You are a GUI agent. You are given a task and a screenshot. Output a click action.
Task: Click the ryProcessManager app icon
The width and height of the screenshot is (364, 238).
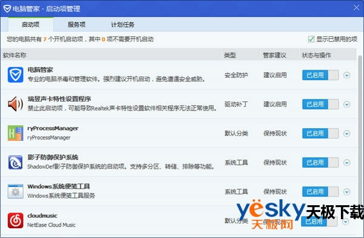(x=15, y=133)
